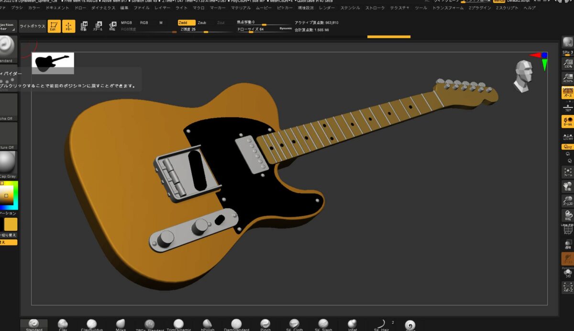Open the ライトボックス (LightBox) browser
574x331 pixels.
coord(33,26)
